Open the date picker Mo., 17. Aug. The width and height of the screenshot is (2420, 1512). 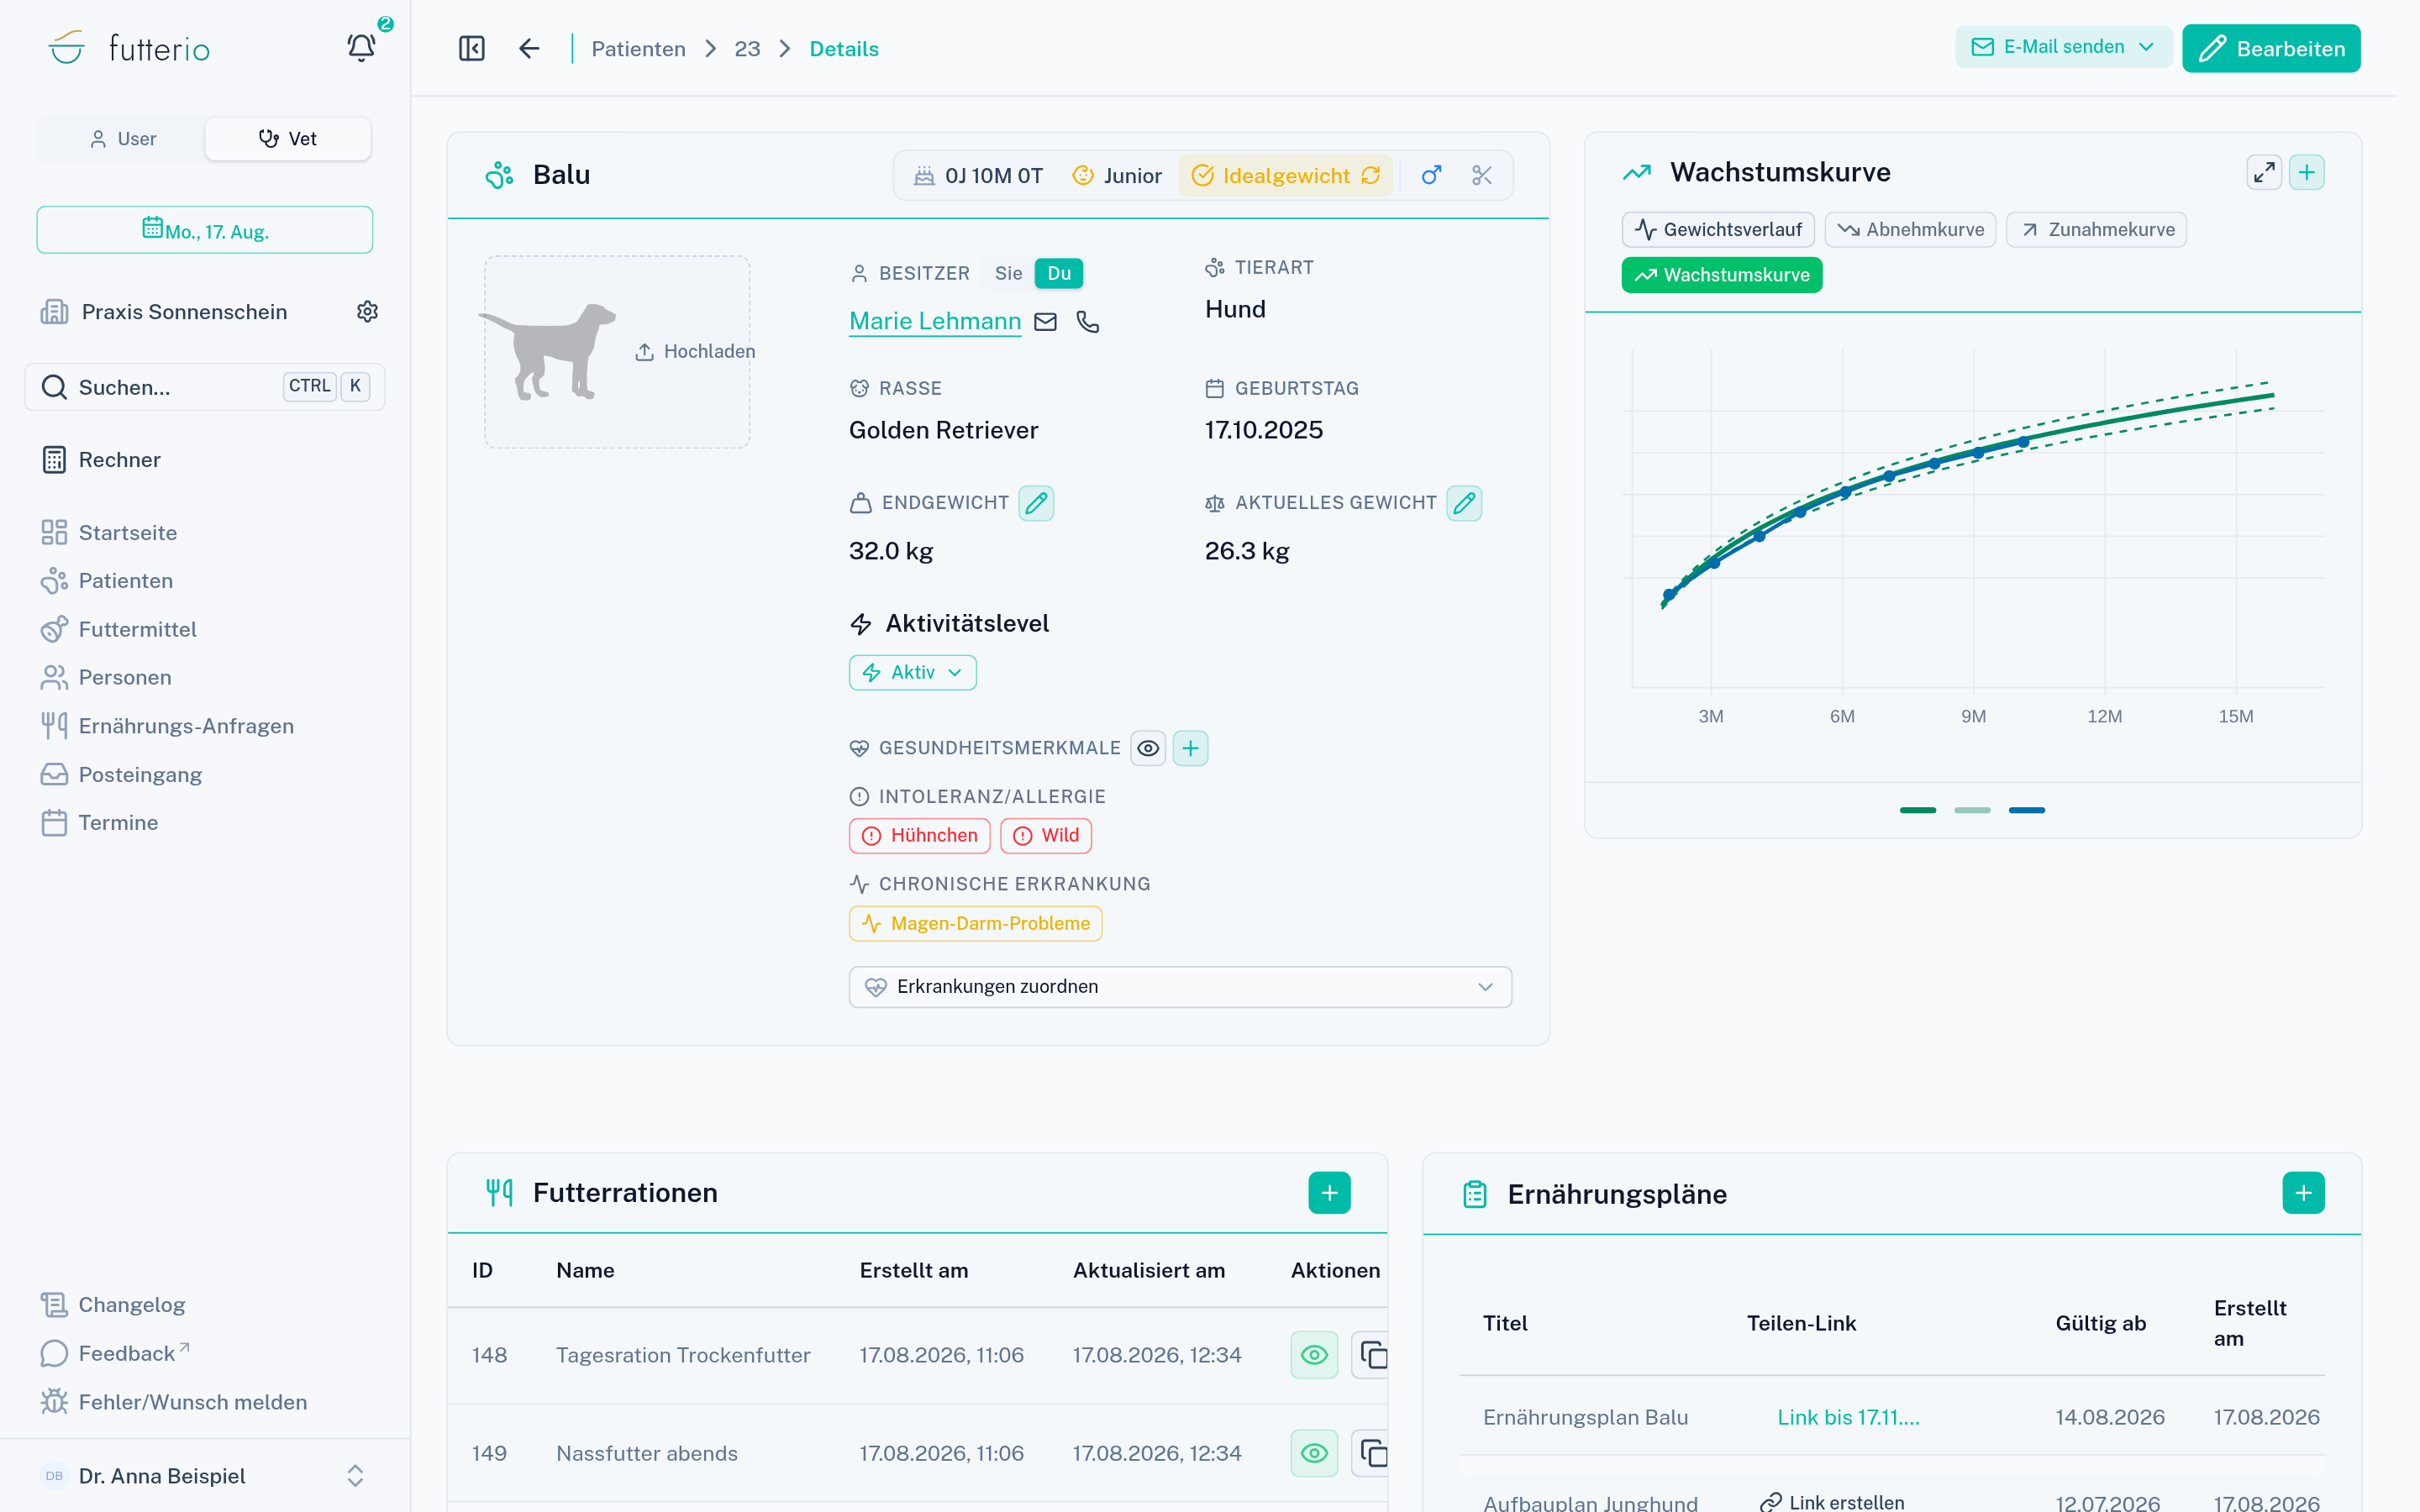[x=205, y=230]
